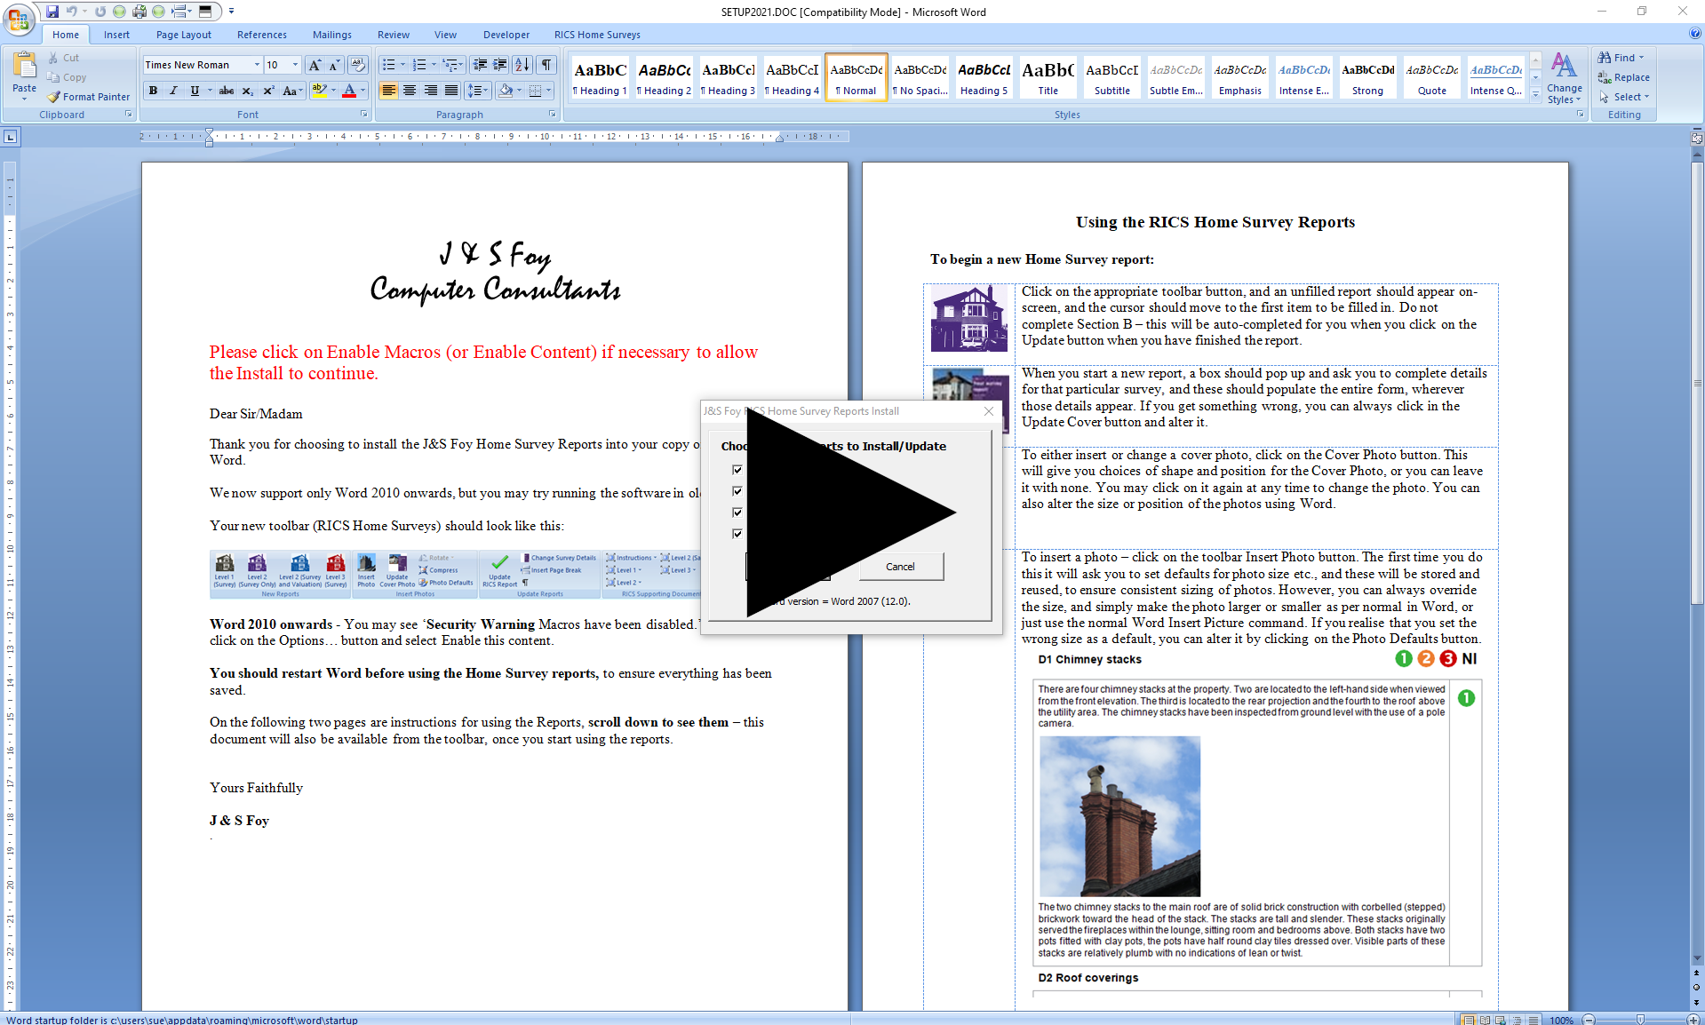Image resolution: width=1705 pixels, height=1025 pixels.
Task: Click the Quick Print printer icon
Action: click(x=139, y=12)
